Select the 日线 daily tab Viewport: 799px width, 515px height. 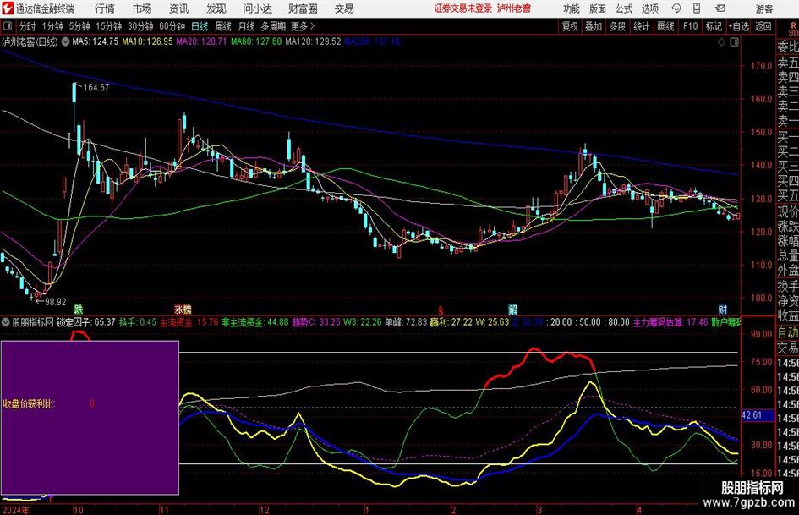[200, 26]
